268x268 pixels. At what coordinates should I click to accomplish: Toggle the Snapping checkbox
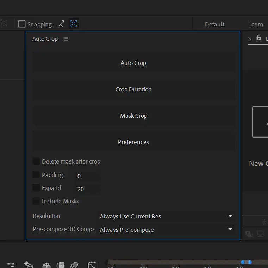tap(22, 24)
